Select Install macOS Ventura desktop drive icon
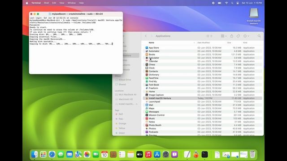This screenshot has width=287, height=161. tap(254, 16)
